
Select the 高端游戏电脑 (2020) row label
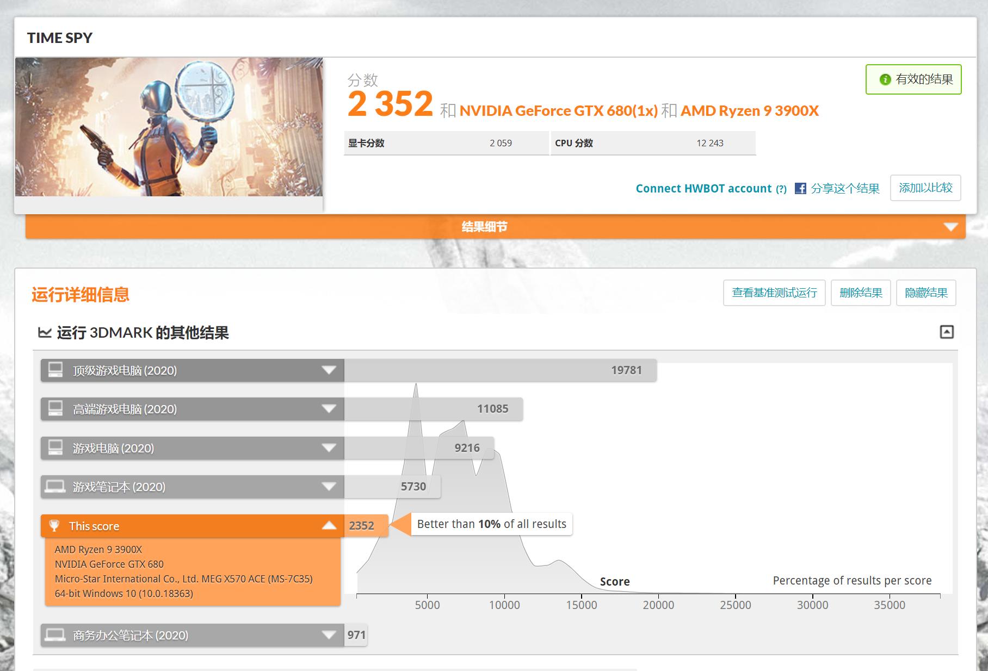(x=125, y=409)
